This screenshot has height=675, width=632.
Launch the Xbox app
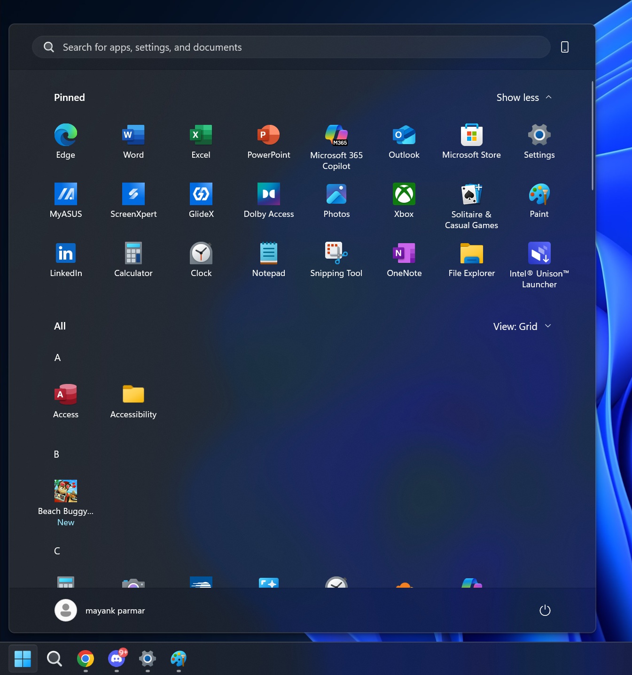(404, 200)
